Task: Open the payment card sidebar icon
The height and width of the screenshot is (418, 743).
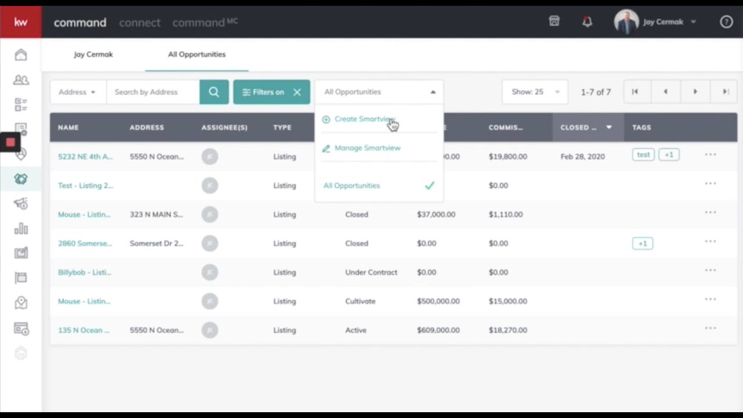Action: (21, 328)
